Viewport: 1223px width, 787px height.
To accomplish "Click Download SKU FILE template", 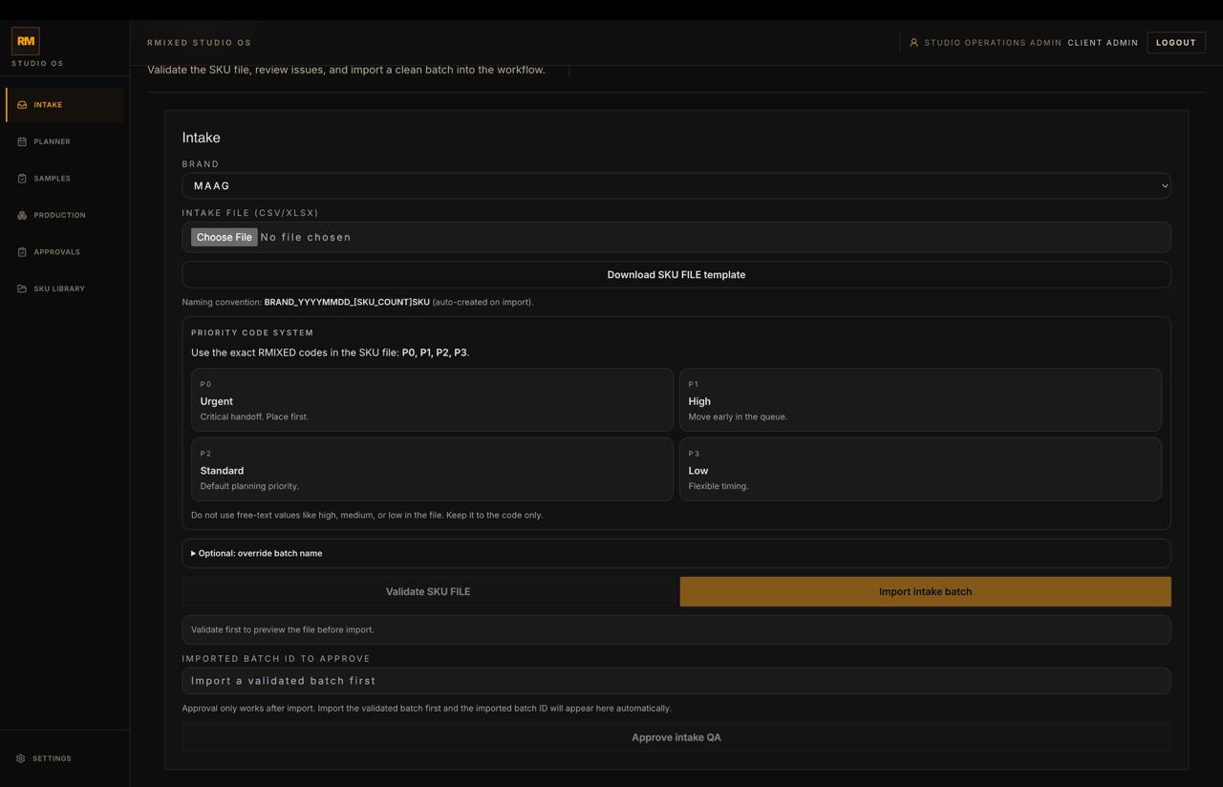I will [676, 274].
